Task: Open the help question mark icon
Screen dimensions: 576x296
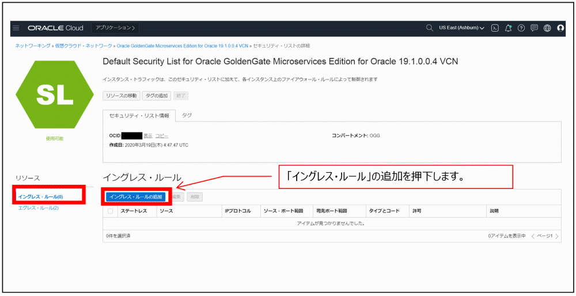Action: pyautogui.click(x=521, y=28)
